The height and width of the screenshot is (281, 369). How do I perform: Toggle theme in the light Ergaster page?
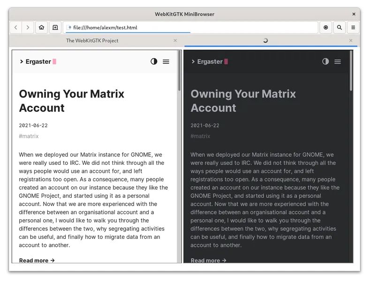tap(154, 61)
